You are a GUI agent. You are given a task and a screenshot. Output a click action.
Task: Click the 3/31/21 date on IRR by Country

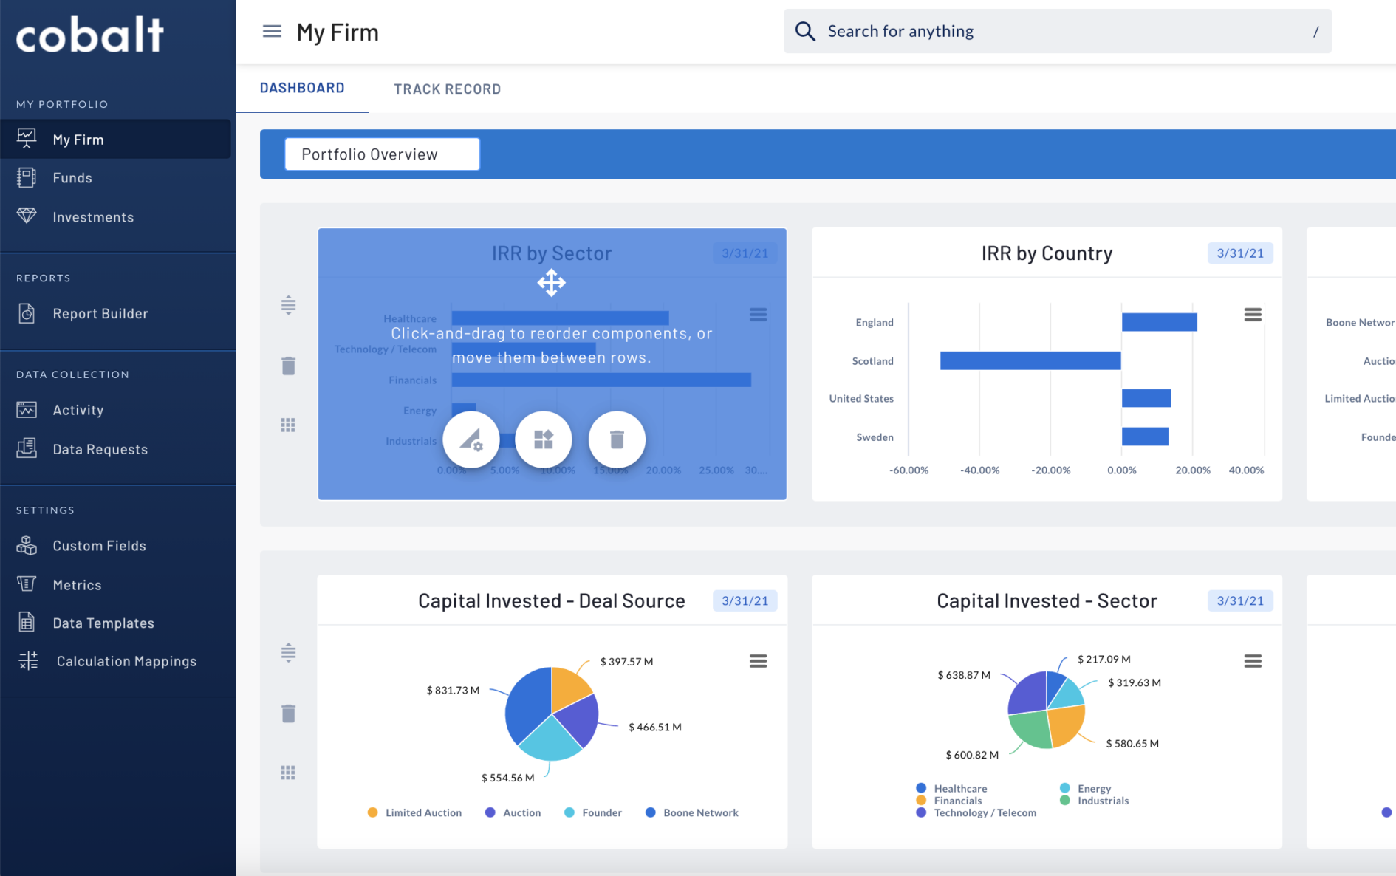pos(1239,253)
